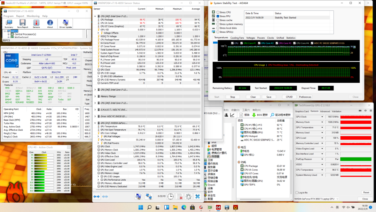Viewport: 376px width, 212px height.
Task: Toggle the Log to file checkbox in GPU-Z
Action: click(x=296, y=192)
